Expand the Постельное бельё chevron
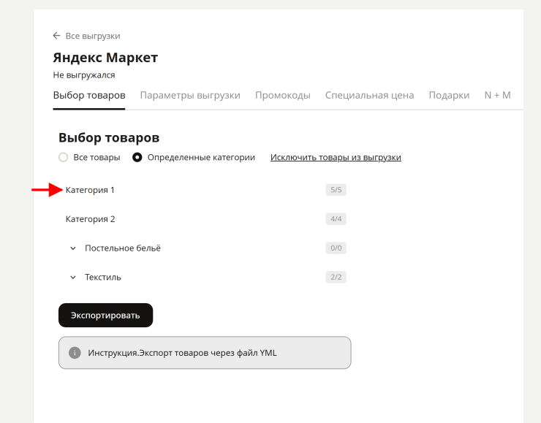The image size is (541, 423). pyautogui.click(x=73, y=248)
